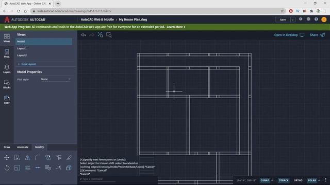
Task: Open the help question mark icon
Action: point(316,20)
